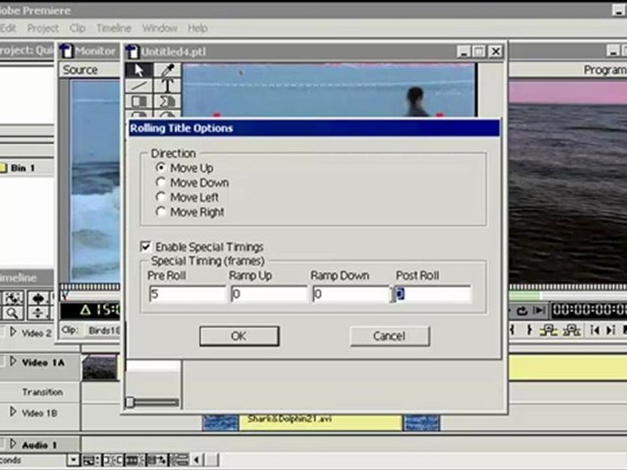The height and width of the screenshot is (470, 627).
Task: Toggle the Audio 1 track lock box
Action: point(3,444)
